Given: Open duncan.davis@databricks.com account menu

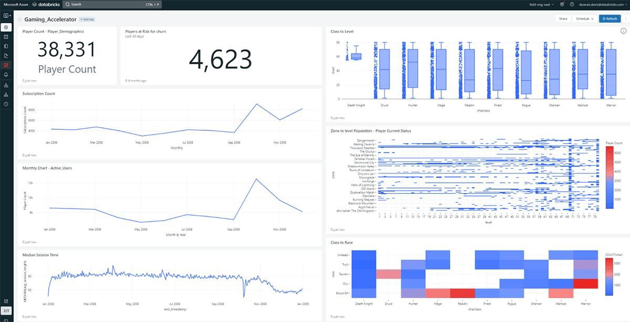Looking at the screenshot, I should click(603, 4).
